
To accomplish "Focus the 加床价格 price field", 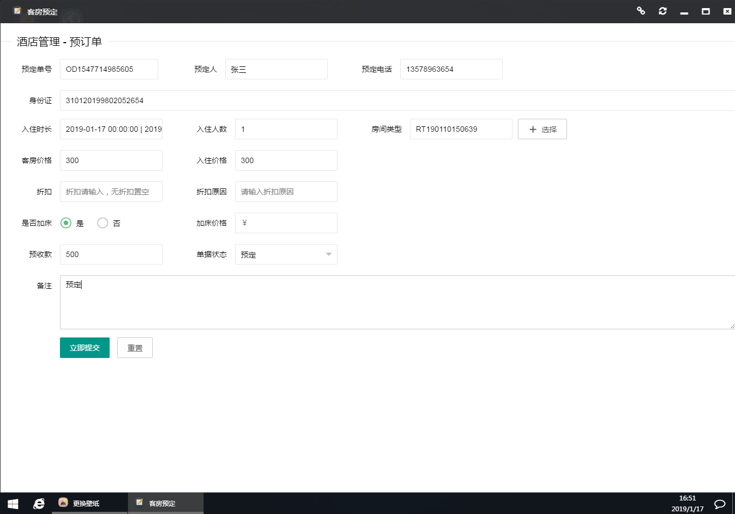I will [x=286, y=223].
